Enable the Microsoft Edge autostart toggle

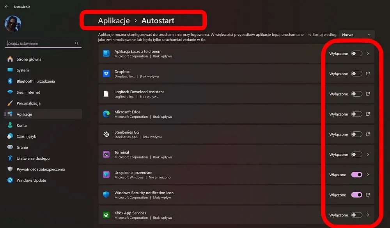coord(357,114)
